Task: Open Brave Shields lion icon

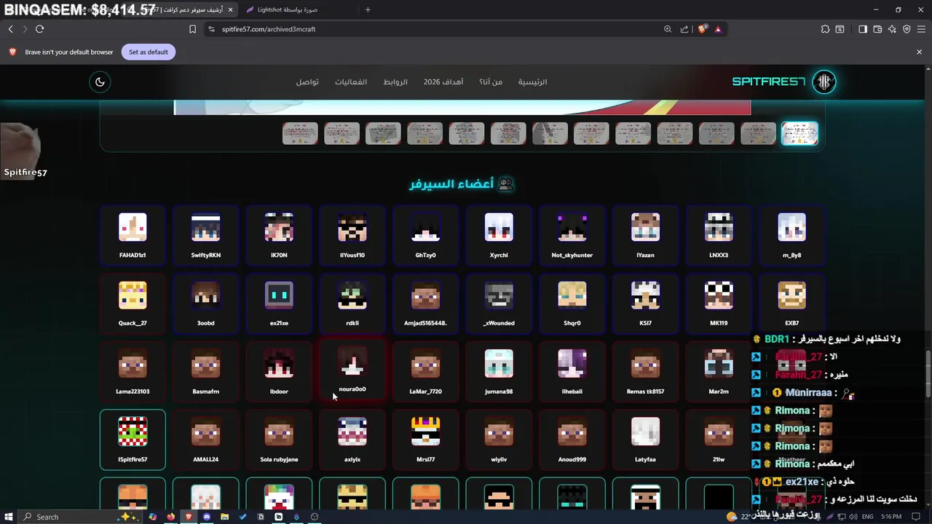Action: [702, 29]
